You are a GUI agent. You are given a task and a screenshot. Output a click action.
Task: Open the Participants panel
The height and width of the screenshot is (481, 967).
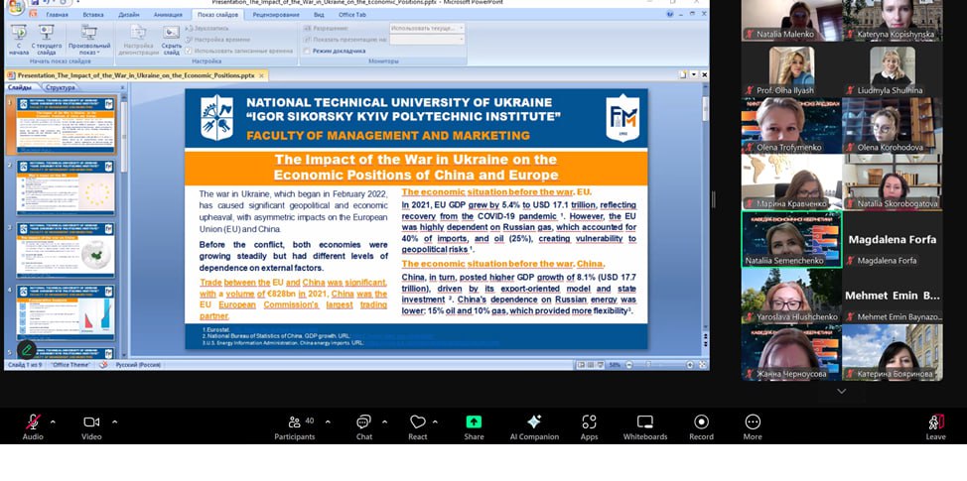pos(295,426)
